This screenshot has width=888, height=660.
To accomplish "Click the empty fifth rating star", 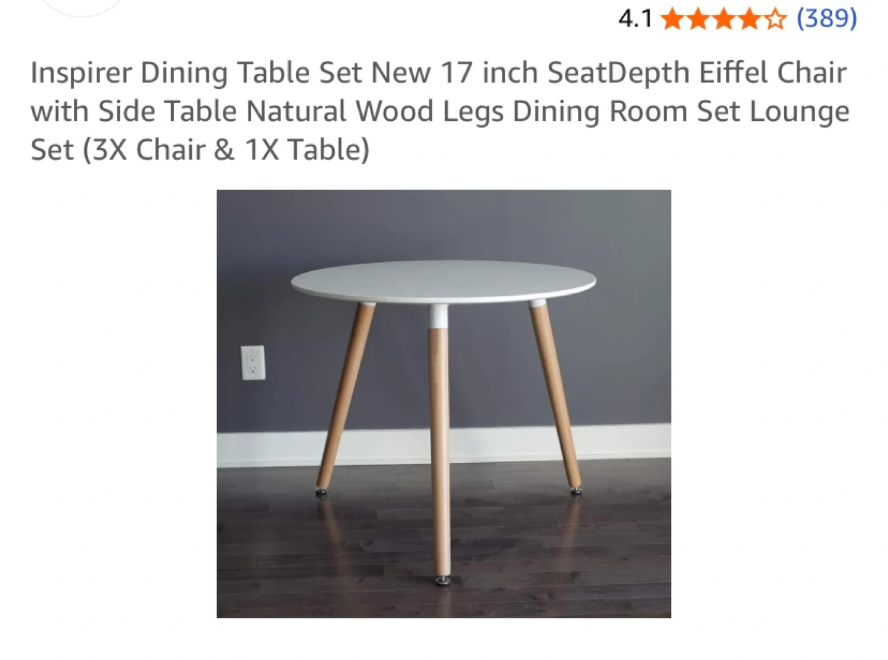I will pyautogui.click(x=775, y=19).
